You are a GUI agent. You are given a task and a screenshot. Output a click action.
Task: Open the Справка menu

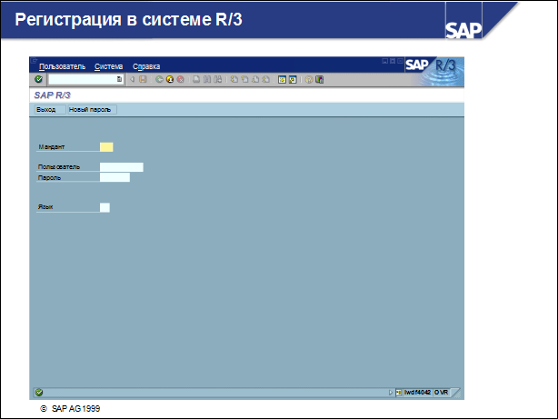pos(146,66)
